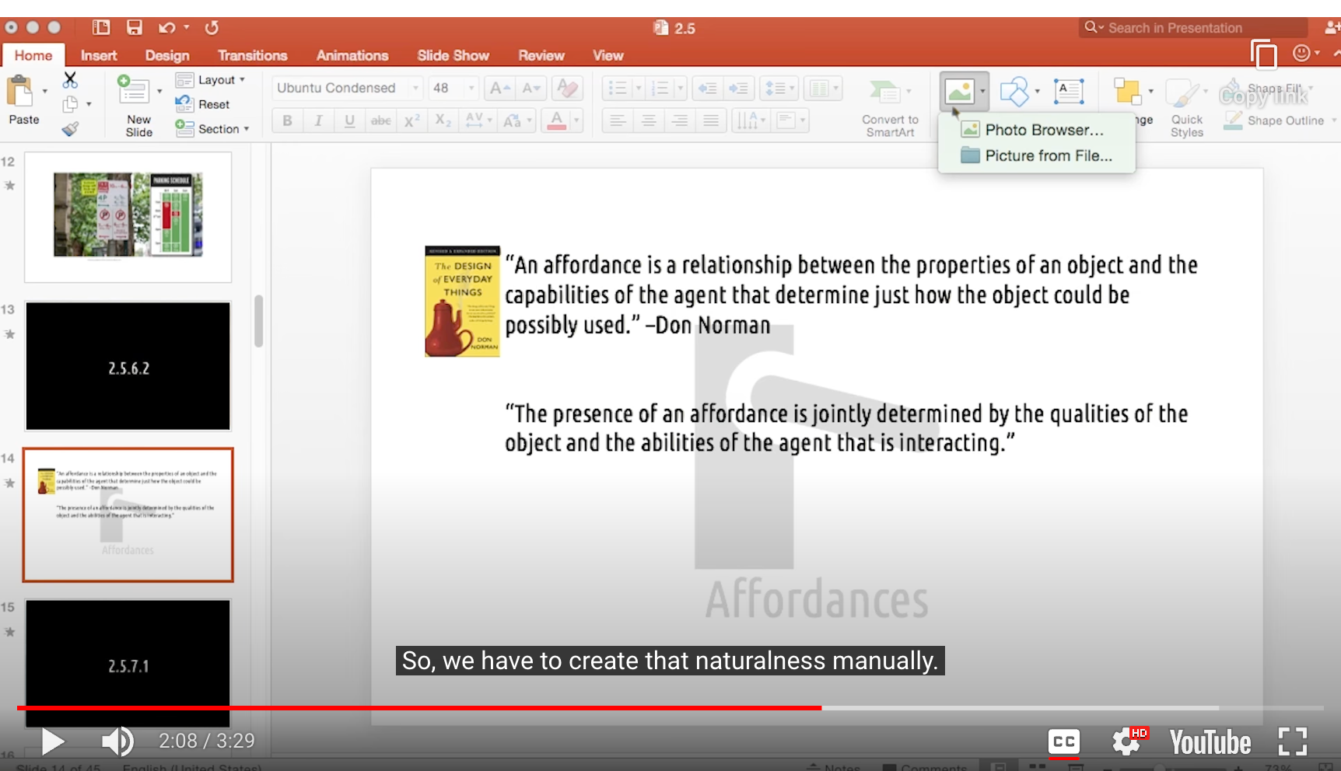
Task: Click the Picture insert icon
Action: coord(959,92)
